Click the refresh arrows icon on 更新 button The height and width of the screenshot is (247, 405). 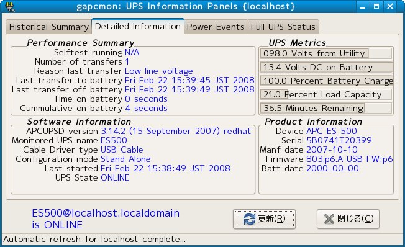pyautogui.click(x=249, y=219)
